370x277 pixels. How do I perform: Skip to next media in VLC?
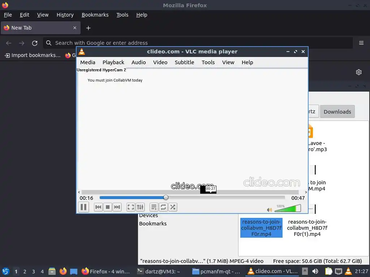pos(117,207)
